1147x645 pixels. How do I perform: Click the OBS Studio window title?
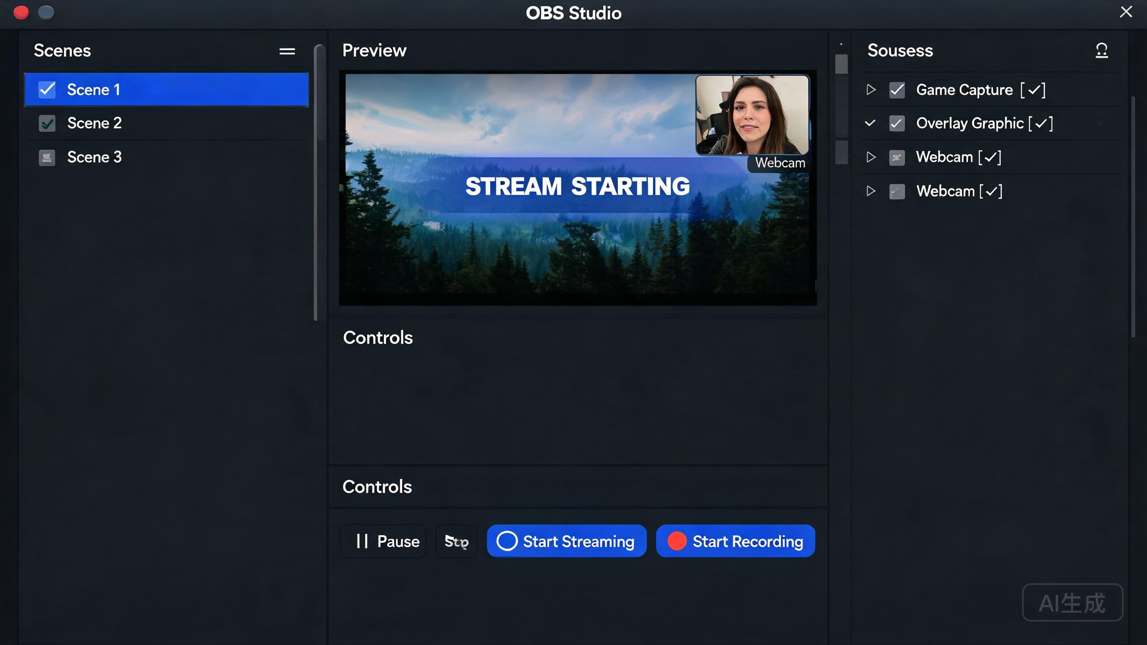pos(573,13)
